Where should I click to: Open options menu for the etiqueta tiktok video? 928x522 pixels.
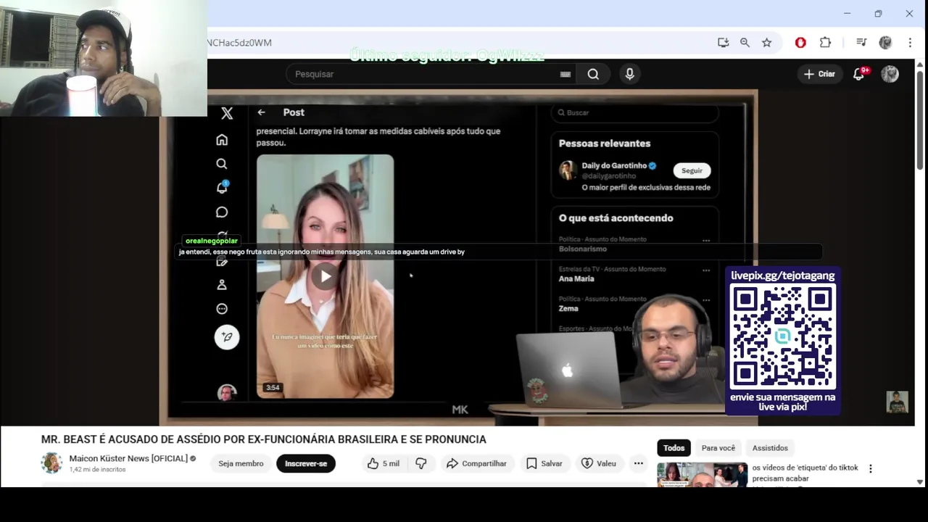(871, 469)
